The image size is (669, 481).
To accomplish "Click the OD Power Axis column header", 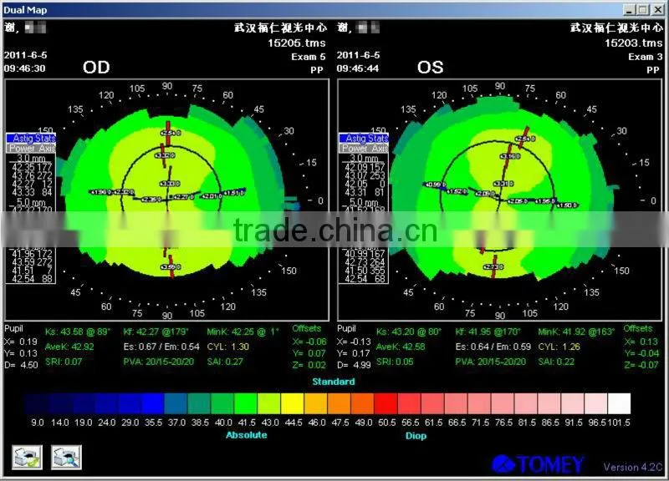I will point(31,149).
